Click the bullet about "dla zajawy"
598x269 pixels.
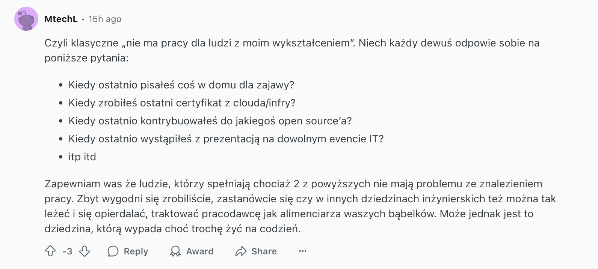point(181,85)
